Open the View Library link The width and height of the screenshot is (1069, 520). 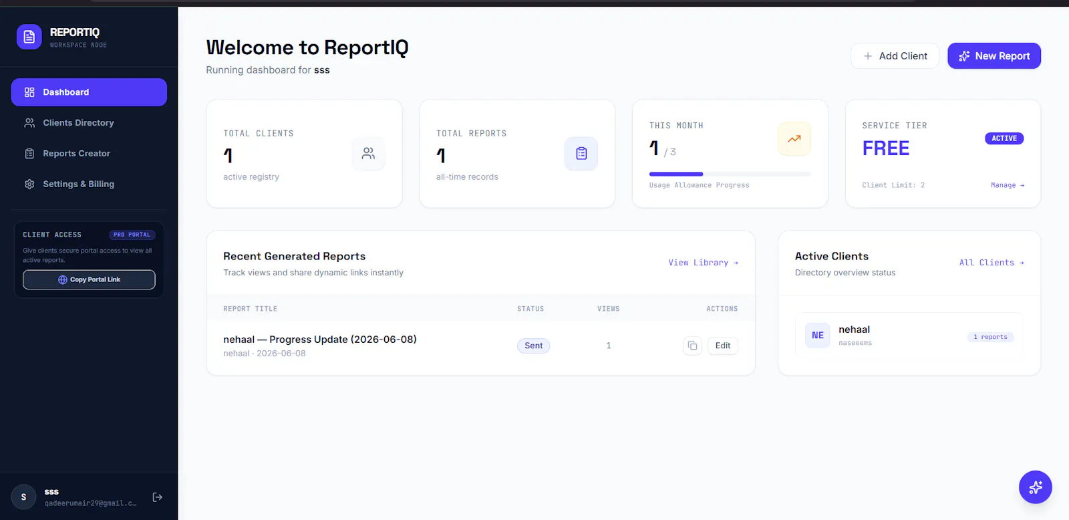704,263
